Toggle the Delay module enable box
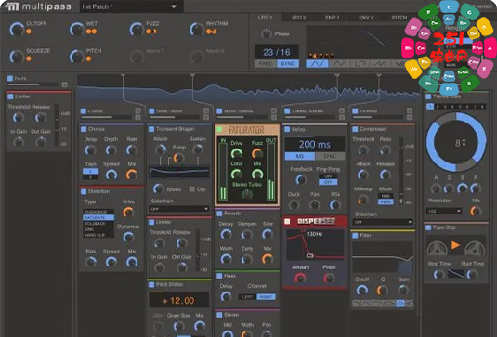Viewport: 497px width, 337px height. pos(287,129)
